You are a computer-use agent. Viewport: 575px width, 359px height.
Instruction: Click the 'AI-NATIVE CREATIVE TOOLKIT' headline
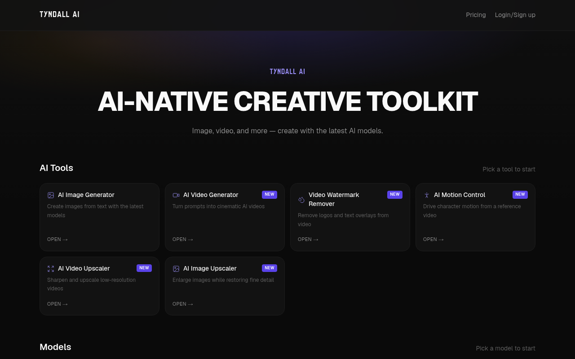point(287,101)
